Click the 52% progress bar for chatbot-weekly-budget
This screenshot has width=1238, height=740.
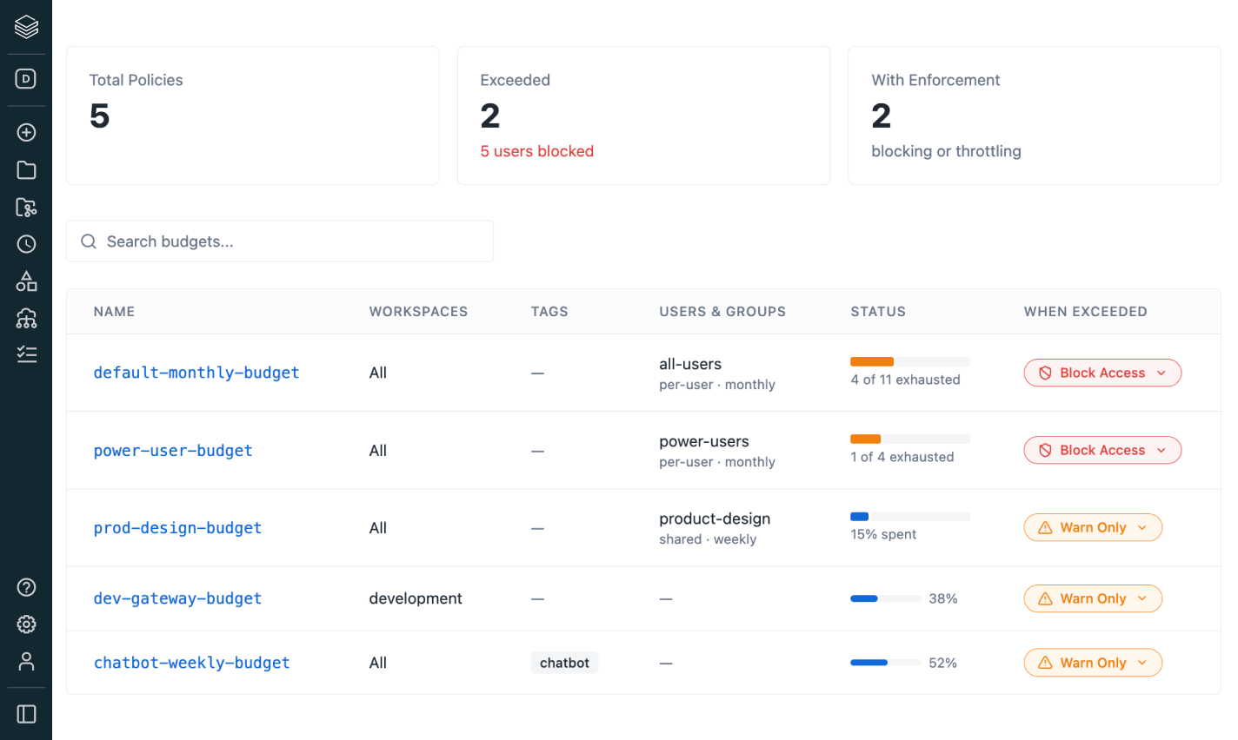(885, 663)
